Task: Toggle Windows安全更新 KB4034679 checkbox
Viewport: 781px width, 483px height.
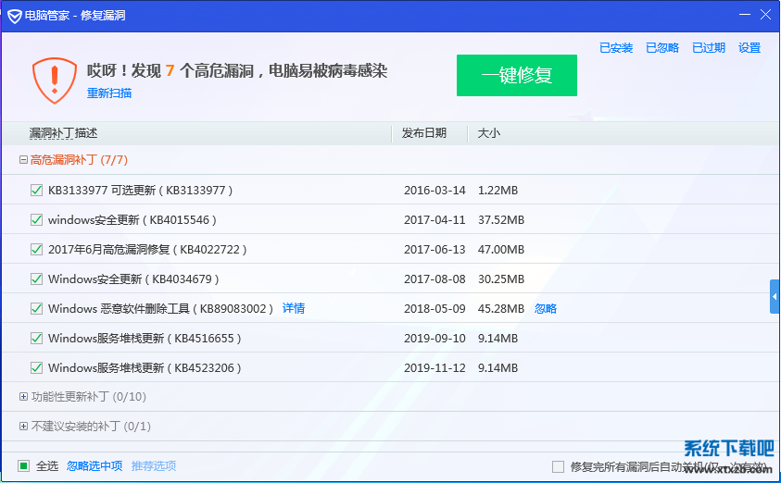Action: point(36,279)
